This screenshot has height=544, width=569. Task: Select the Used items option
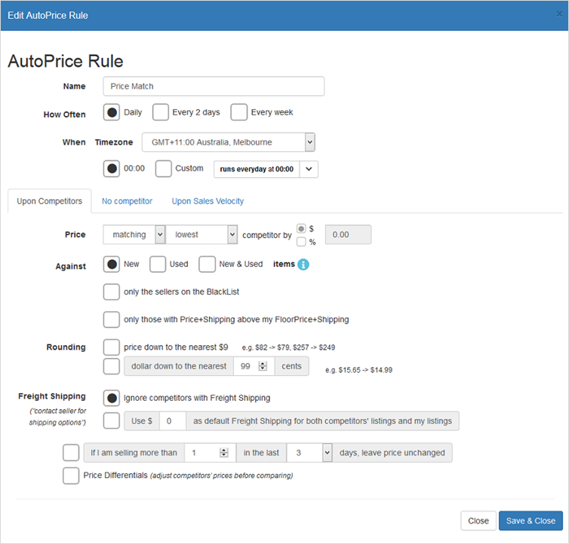(158, 264)
